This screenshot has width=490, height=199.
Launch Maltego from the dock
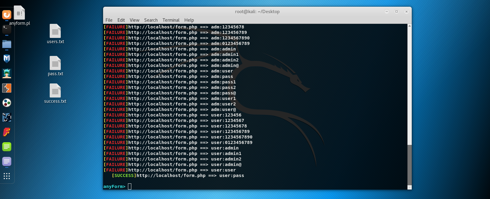7,117
